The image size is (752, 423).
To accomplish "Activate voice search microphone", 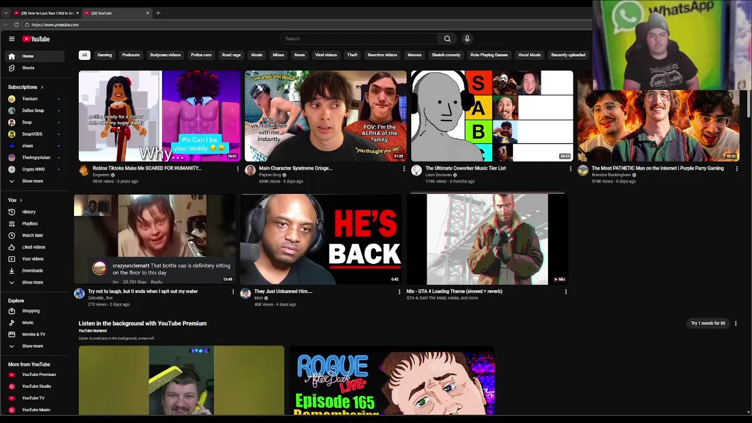I will click(467, 39).
